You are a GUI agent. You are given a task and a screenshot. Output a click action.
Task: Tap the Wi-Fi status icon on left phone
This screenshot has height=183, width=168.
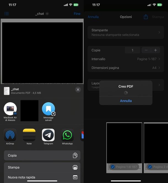71,5
